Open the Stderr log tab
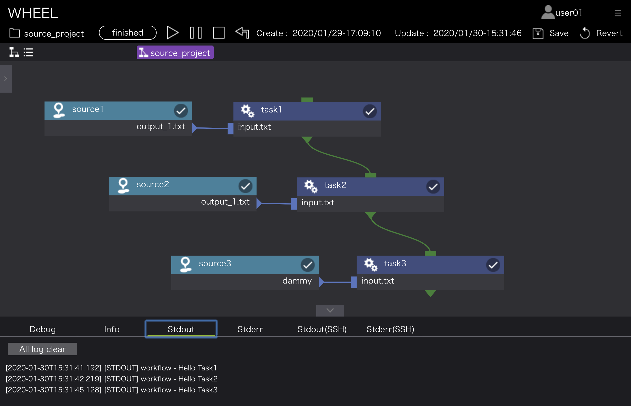 250,329
